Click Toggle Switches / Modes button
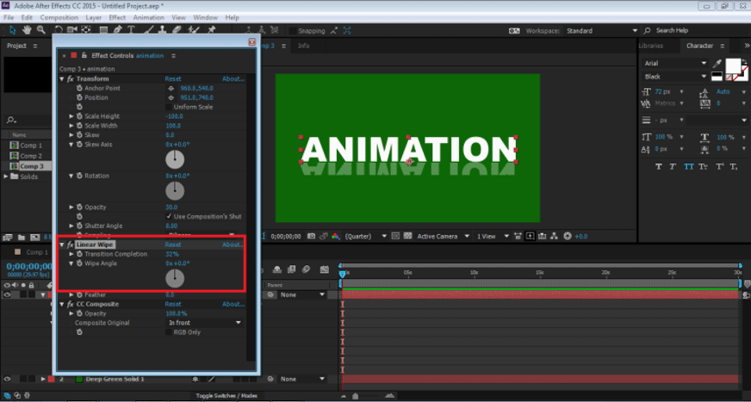 [227, 396]
